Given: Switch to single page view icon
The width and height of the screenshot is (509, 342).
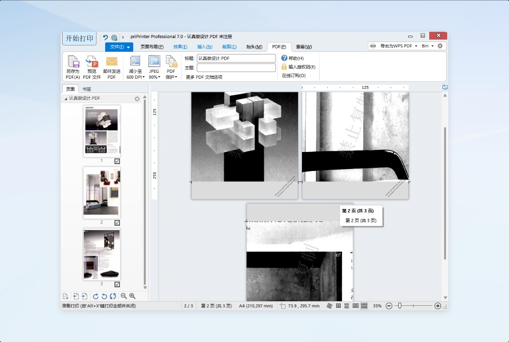Looking at the screenshot, I should click(338, 306).
